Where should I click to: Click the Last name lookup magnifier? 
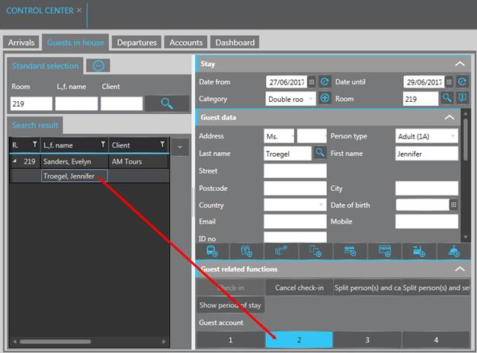tap(320, 153)
